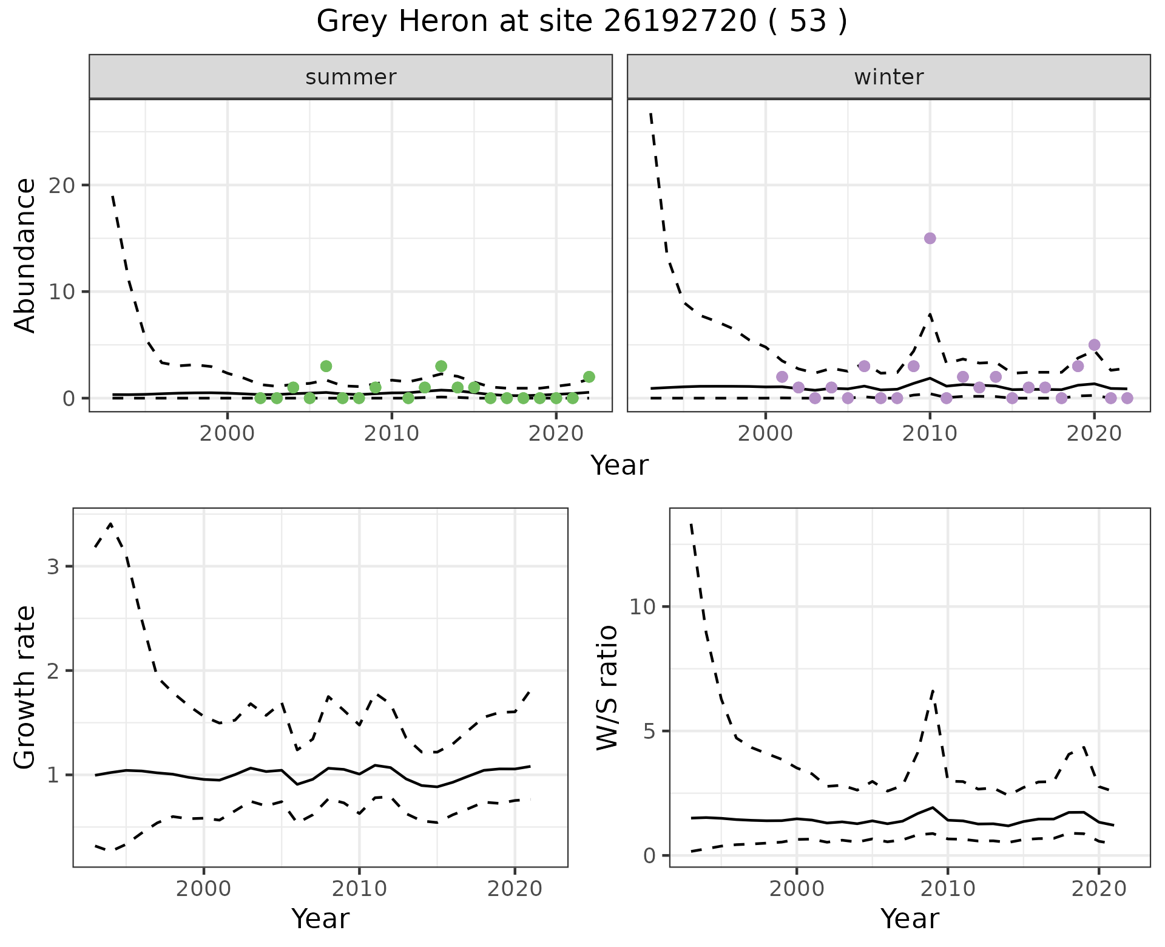The image size is (1165, 947).
Task: Click the 20 tick label on Abundance axis
Action: click(61, 185)
